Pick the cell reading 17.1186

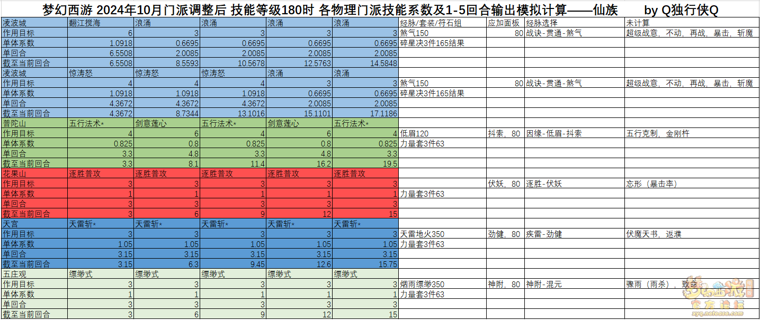coord(365,113)
